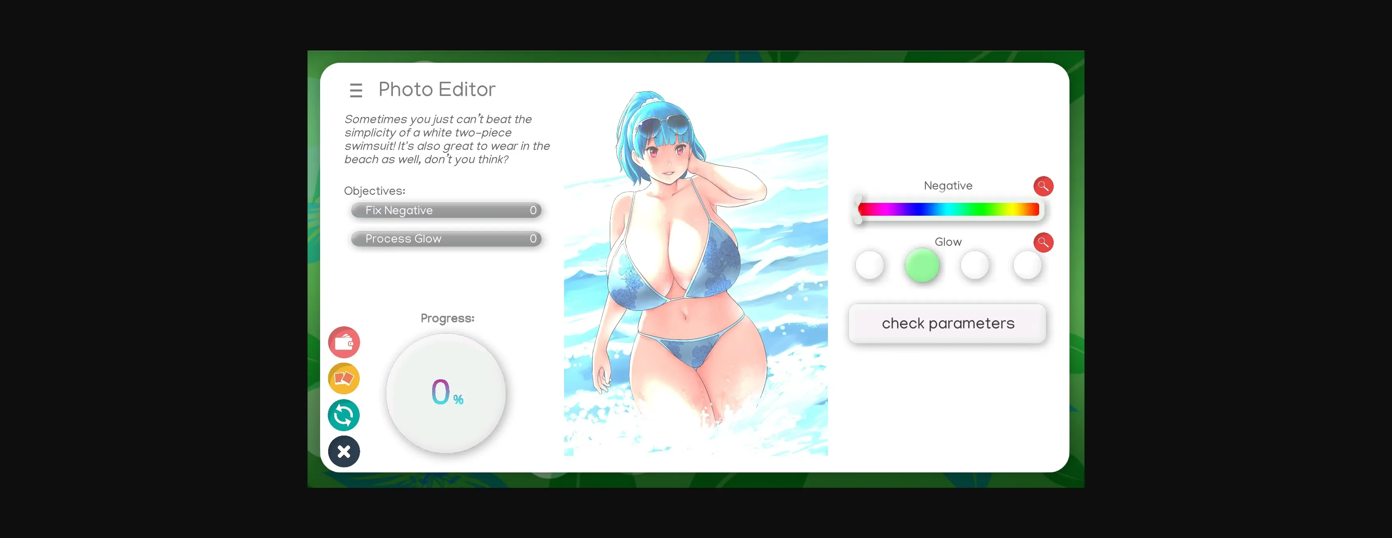
Task: Click the middle of the Negative rainbow slider
Action: coord(949,210)
